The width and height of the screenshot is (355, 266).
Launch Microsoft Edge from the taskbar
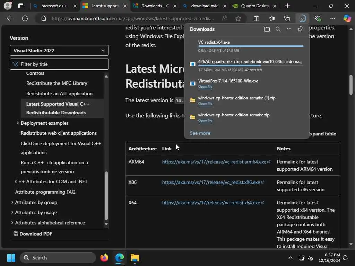[119, 258]
